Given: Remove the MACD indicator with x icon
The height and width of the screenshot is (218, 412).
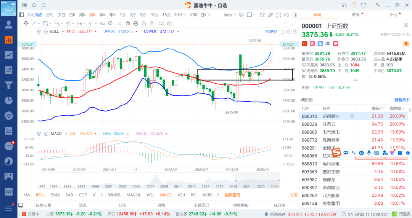Looking at the screenshot, I should click(46, 134).
